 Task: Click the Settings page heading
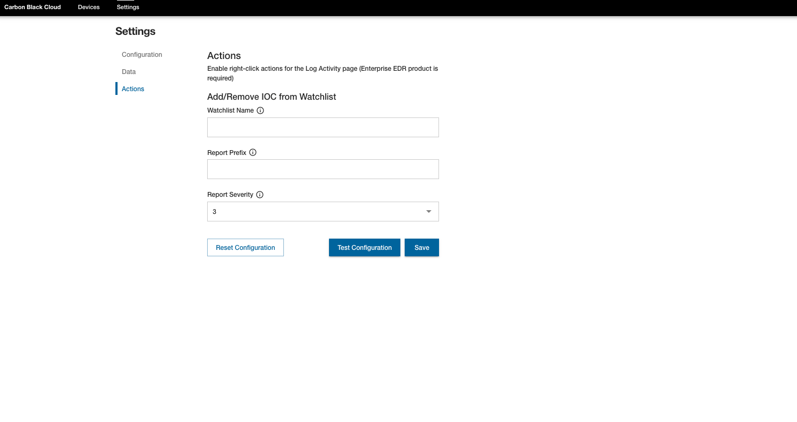pyautogui.click(x=135, y=31)
